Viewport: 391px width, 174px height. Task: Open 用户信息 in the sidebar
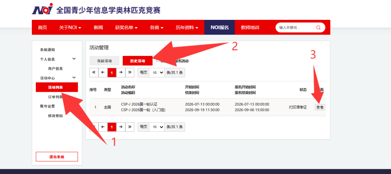55,69
